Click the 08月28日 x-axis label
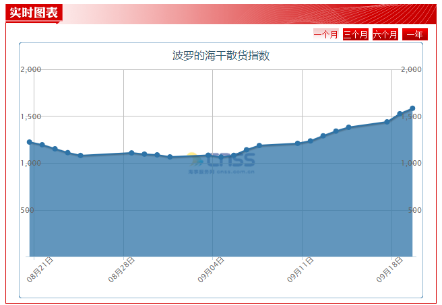The width and height of the screenshot is (442, 305). pos(122,269)
